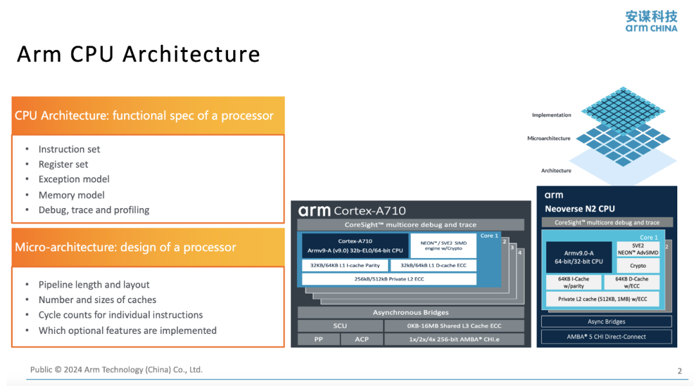
Task: Select the slide title 'Arm CPU Architecture'
Action: pyautogui.click(x=139, y=55)
